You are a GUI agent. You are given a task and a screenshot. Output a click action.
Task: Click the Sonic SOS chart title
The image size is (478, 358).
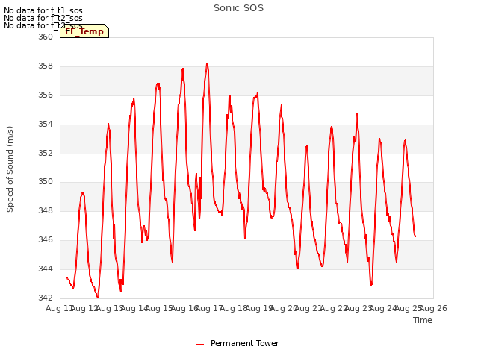click(x=238, y=8)
